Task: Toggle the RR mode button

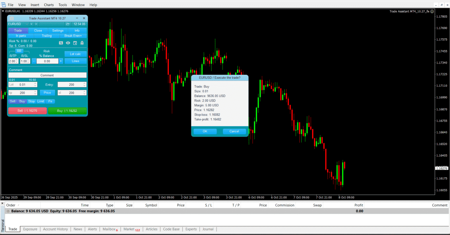Action: point(19,51)
